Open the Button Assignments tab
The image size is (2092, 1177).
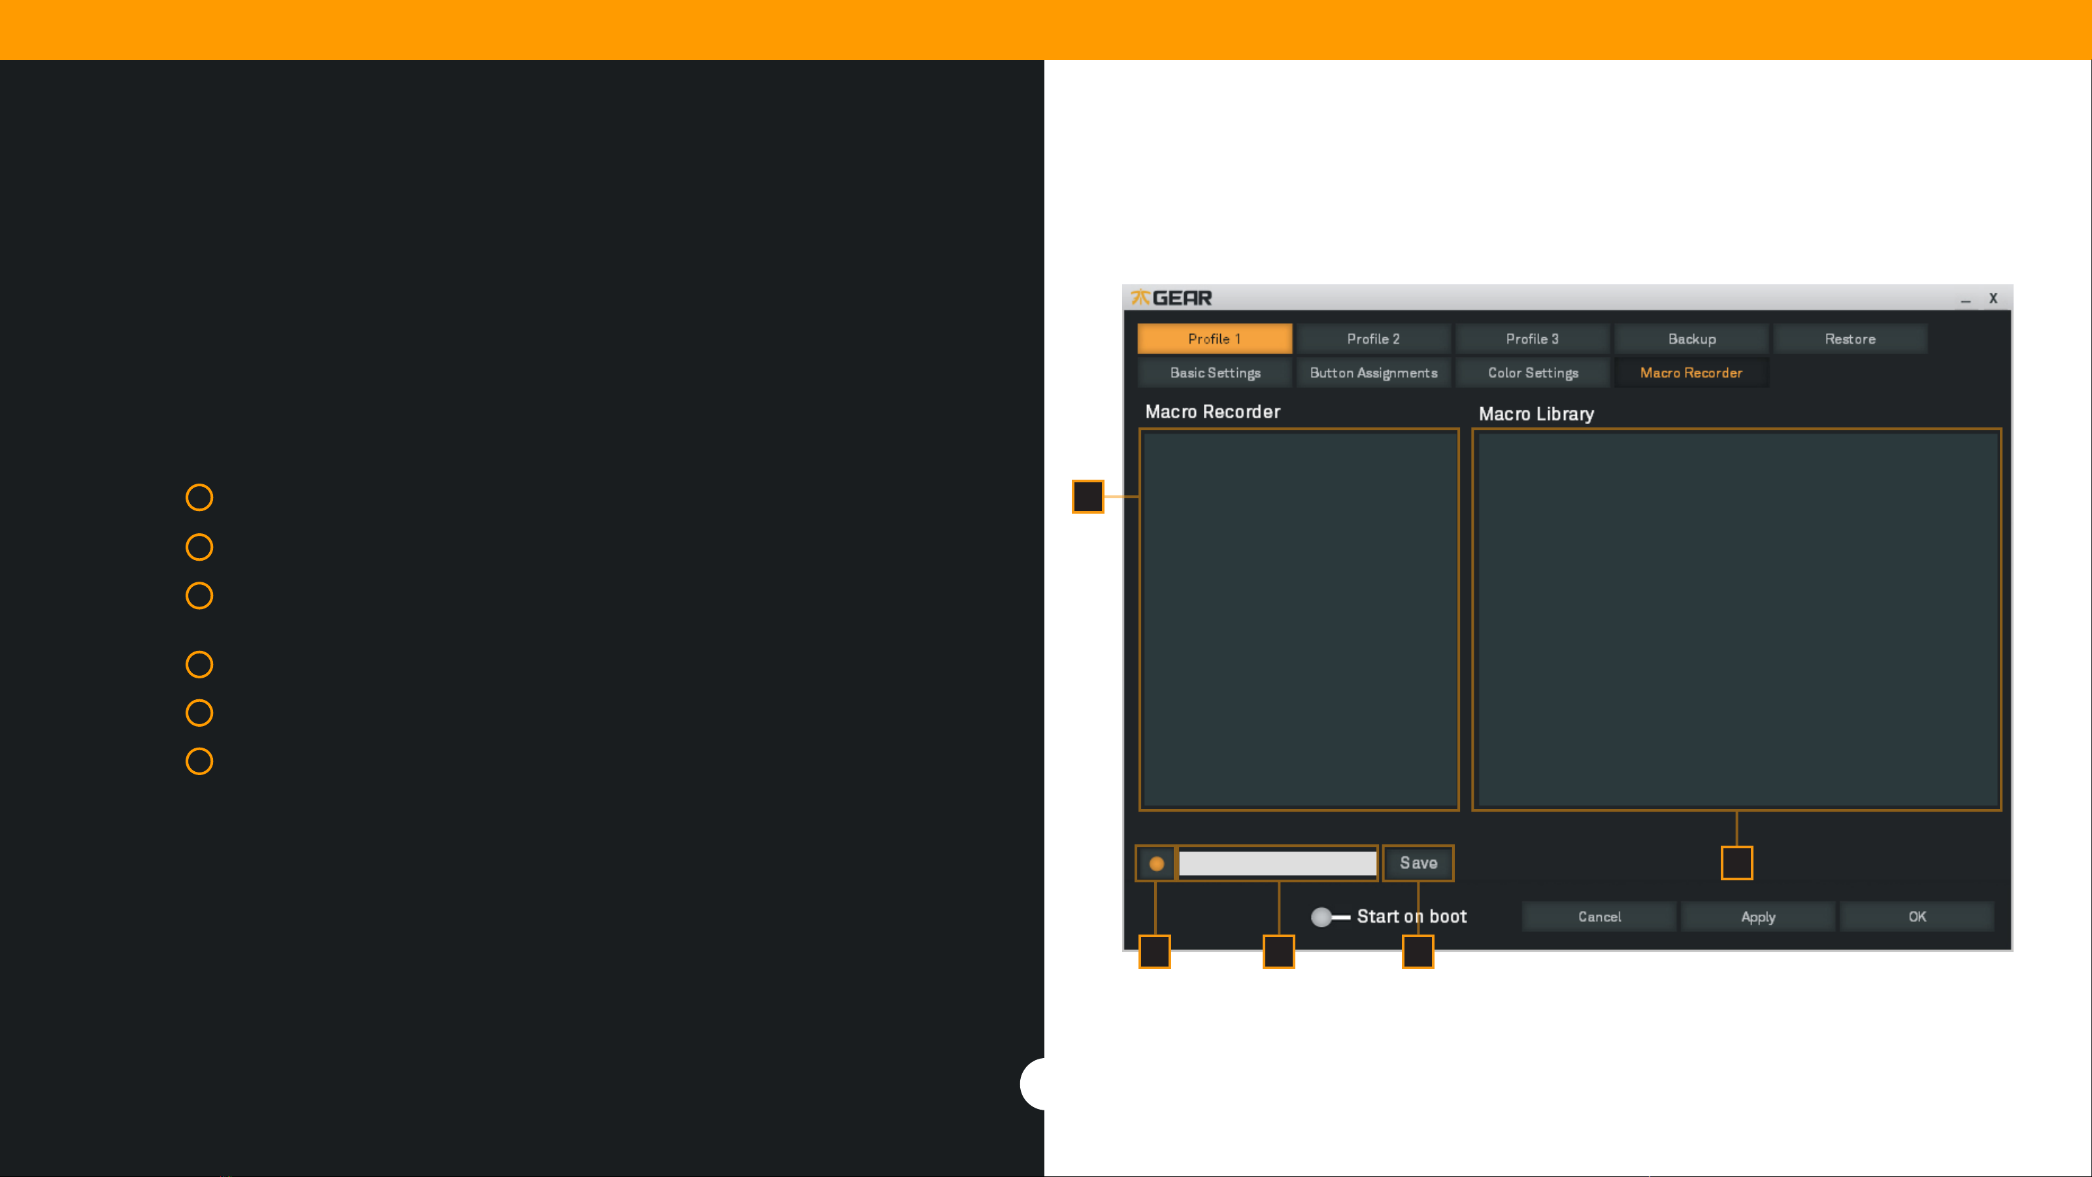pyautogui.click(x=1373, y=373)
